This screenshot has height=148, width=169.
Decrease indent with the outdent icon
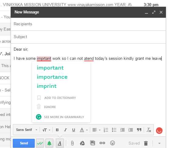122,130
